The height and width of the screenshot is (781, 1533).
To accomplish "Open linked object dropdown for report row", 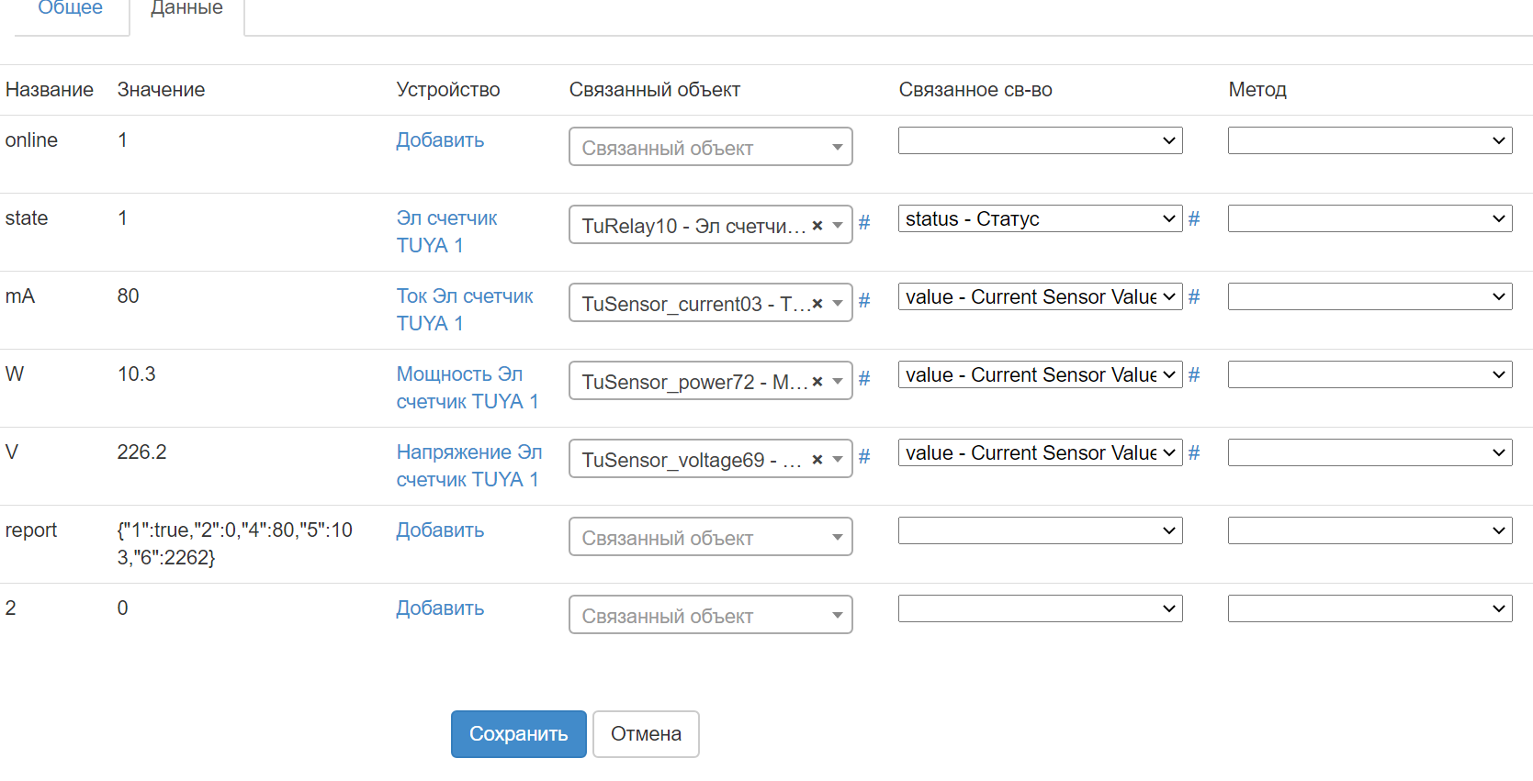I will 710,537.
